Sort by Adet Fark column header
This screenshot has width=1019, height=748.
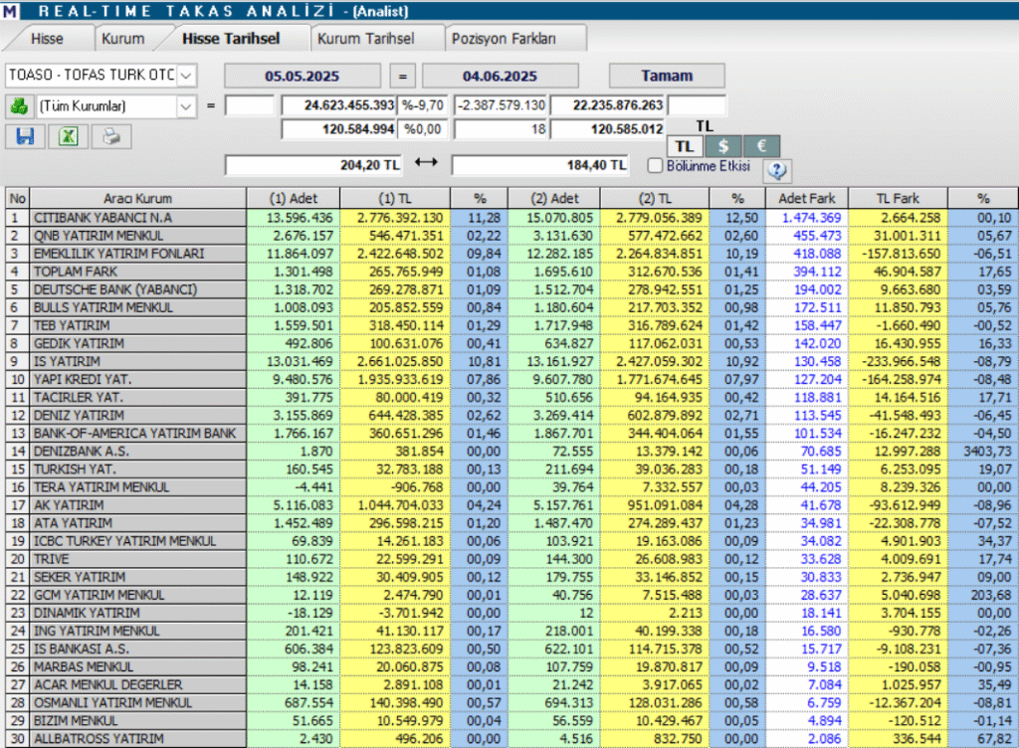click(806, 198)
